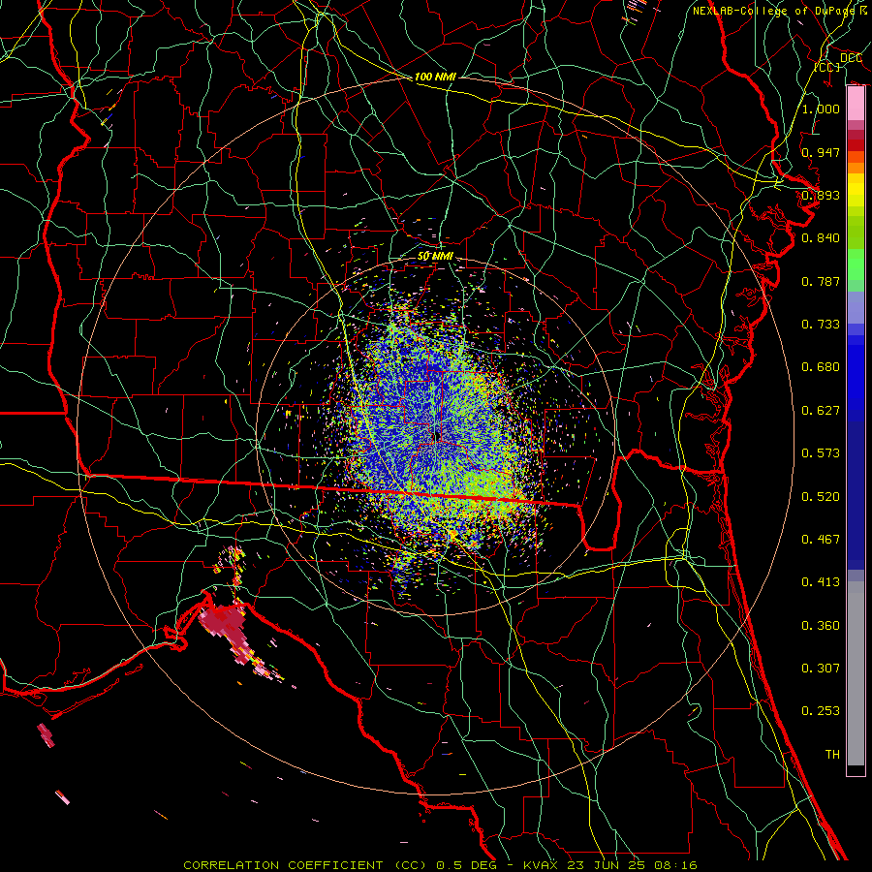This screenshot has height=872, width=872.
Task: Click the bright green band of the color bar
Action: tap(856, 265)
